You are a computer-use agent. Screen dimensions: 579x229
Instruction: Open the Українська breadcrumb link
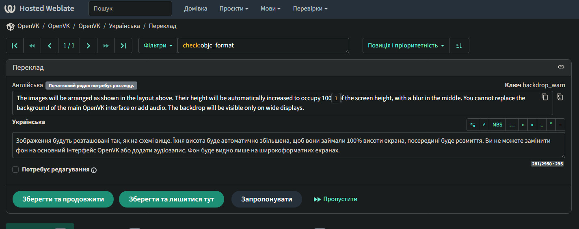point(124,26)
